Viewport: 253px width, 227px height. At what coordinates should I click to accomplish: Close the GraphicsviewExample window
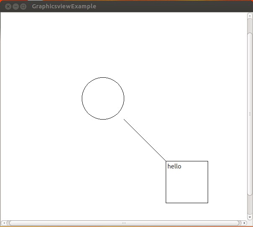8,6
